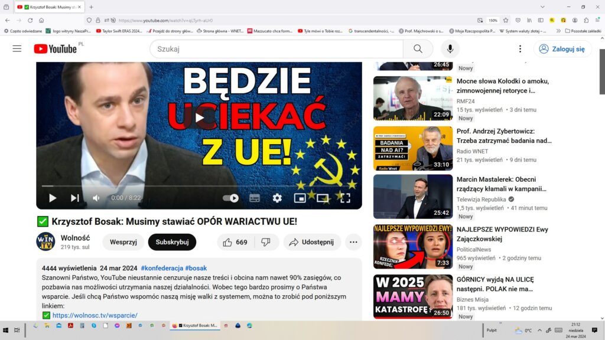Image resolution: width=605 pixels, height=340 pixels.
Task: Reload the page
Action: coord(30,21)
